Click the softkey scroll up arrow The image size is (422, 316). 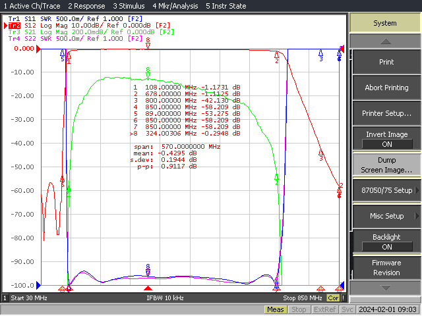click(x=385, y=41)
